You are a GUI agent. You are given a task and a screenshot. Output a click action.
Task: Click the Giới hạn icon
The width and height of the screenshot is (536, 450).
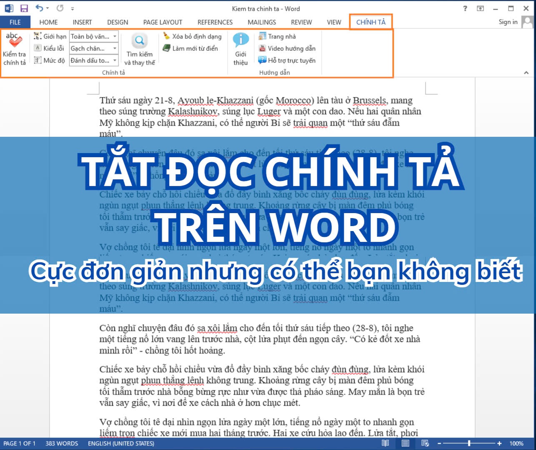[38, 36]
